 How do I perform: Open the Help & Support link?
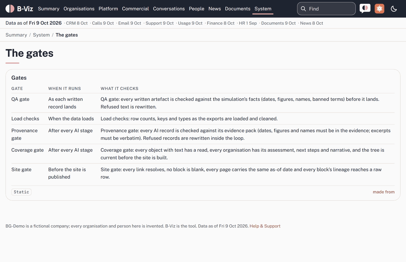265,226
